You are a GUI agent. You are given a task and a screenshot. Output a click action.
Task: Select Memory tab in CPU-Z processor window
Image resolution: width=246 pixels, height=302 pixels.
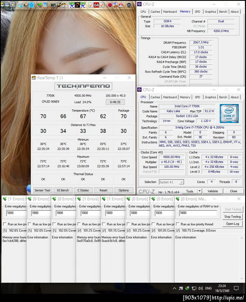click(185, 97)
